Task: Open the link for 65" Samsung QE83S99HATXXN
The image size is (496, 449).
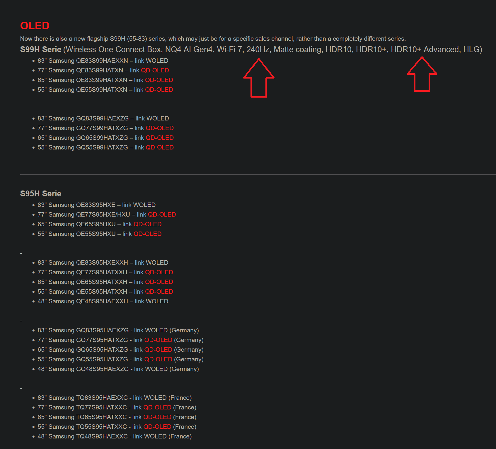Action: (x=138, y=80)
